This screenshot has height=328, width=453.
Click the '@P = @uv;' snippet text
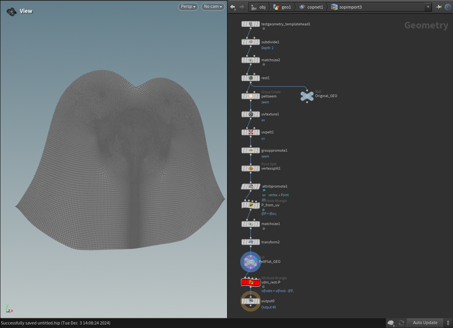(x=269, y=214)
